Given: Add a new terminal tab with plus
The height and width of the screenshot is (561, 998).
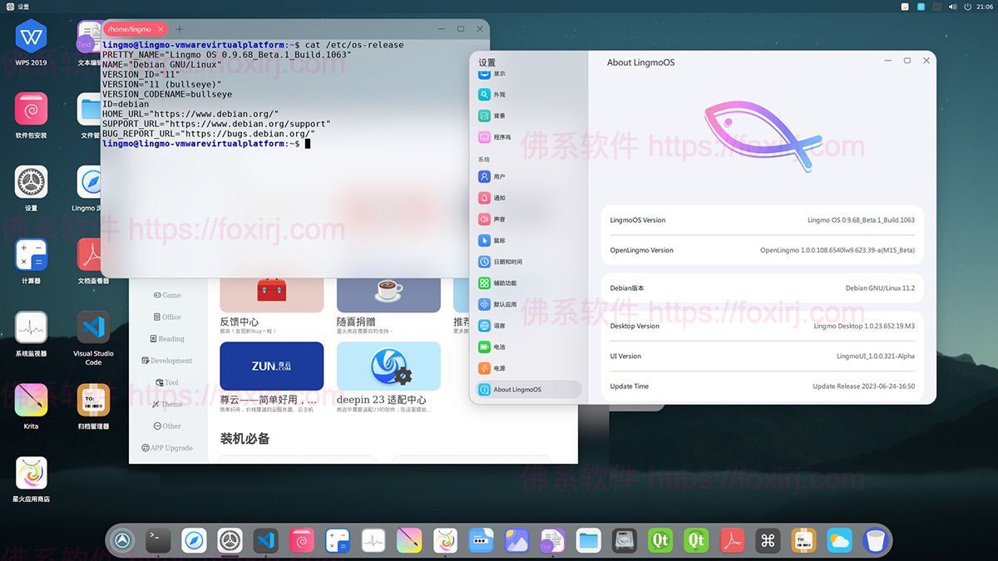Looking at the screenshot, I should coord(180,29).
